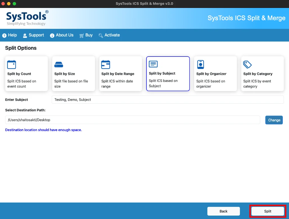Click 'Split file based on file size' text
The height and width of the screenshot is (219, 289).
[71, 84]
